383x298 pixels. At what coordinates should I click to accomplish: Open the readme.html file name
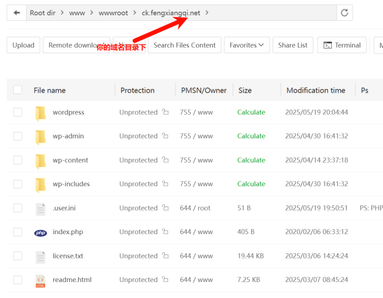pyautogui.click(x=72, y=280)
